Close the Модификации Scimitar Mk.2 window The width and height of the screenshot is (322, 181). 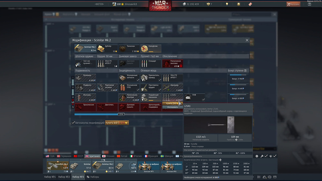tap(247, 40)
